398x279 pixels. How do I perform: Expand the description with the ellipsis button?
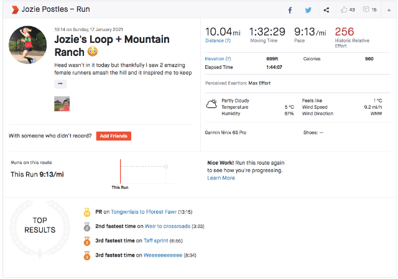pos(60,84)
